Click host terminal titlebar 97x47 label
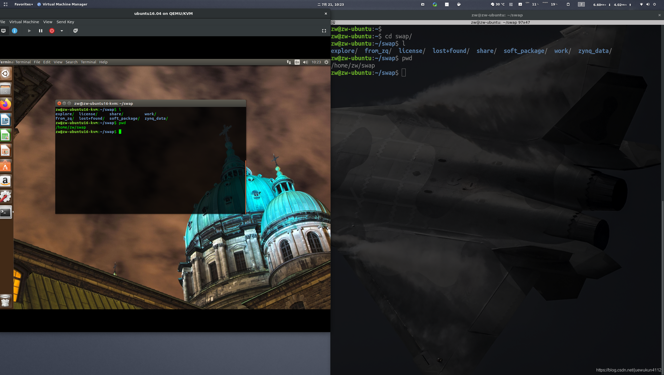The image size is (664, 375). click(x=500, y=22)
